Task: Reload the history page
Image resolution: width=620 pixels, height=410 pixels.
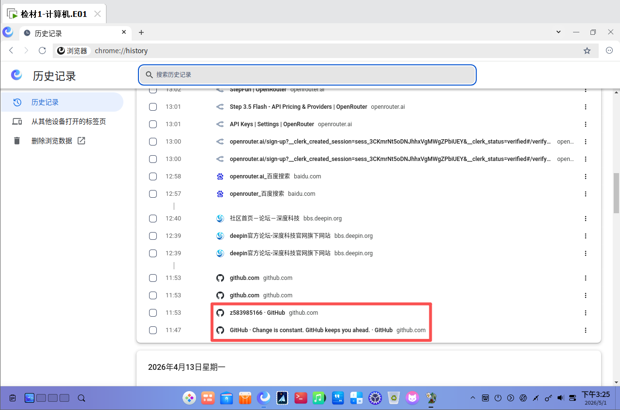Action: tap(42, 51)
